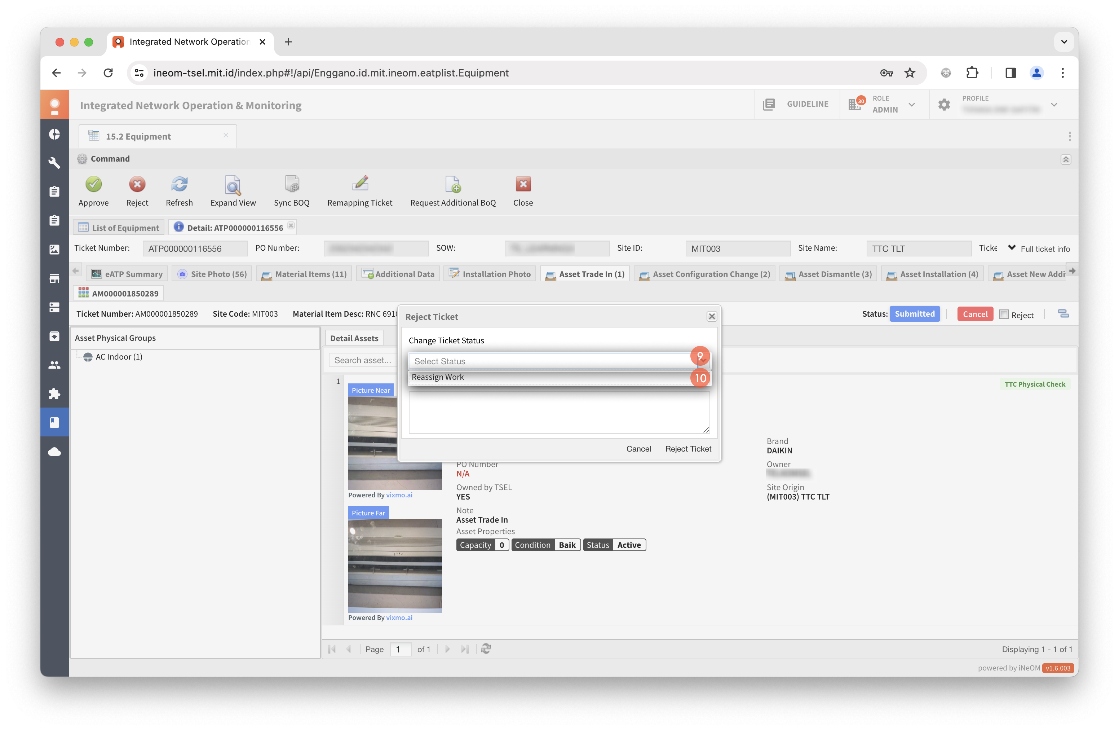Image resolution: width=1119 pixels, height=730 pixels.
Task: Click the page number field
Action: [x=401, y=649]
